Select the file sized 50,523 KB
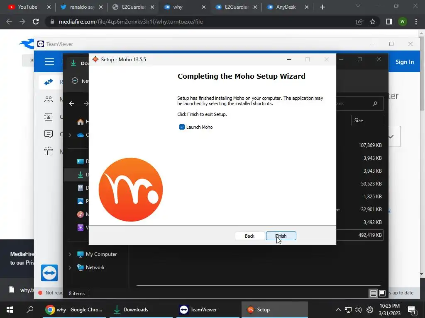Screen dimensions: 425x318 coord(371,183)
